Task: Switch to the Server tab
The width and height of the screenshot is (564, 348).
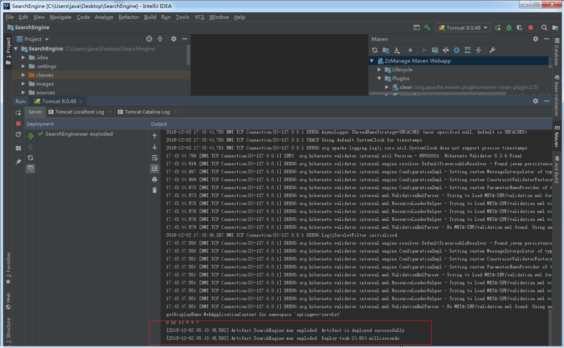Action: pos(35,112)
